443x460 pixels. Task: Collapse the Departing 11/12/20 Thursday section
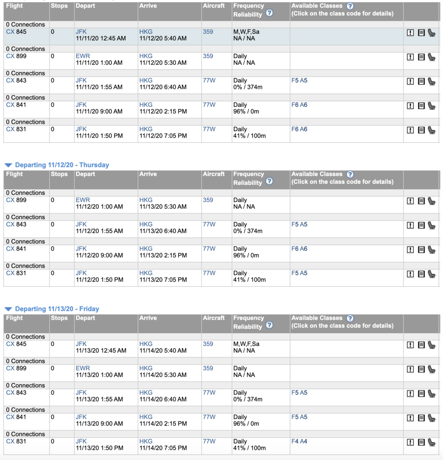(x=8, y=165)
